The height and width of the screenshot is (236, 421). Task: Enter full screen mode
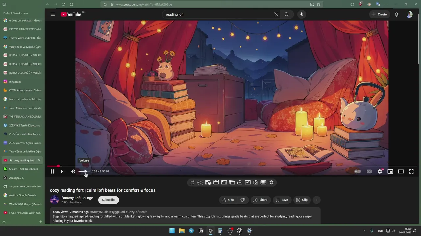(411, 171)
